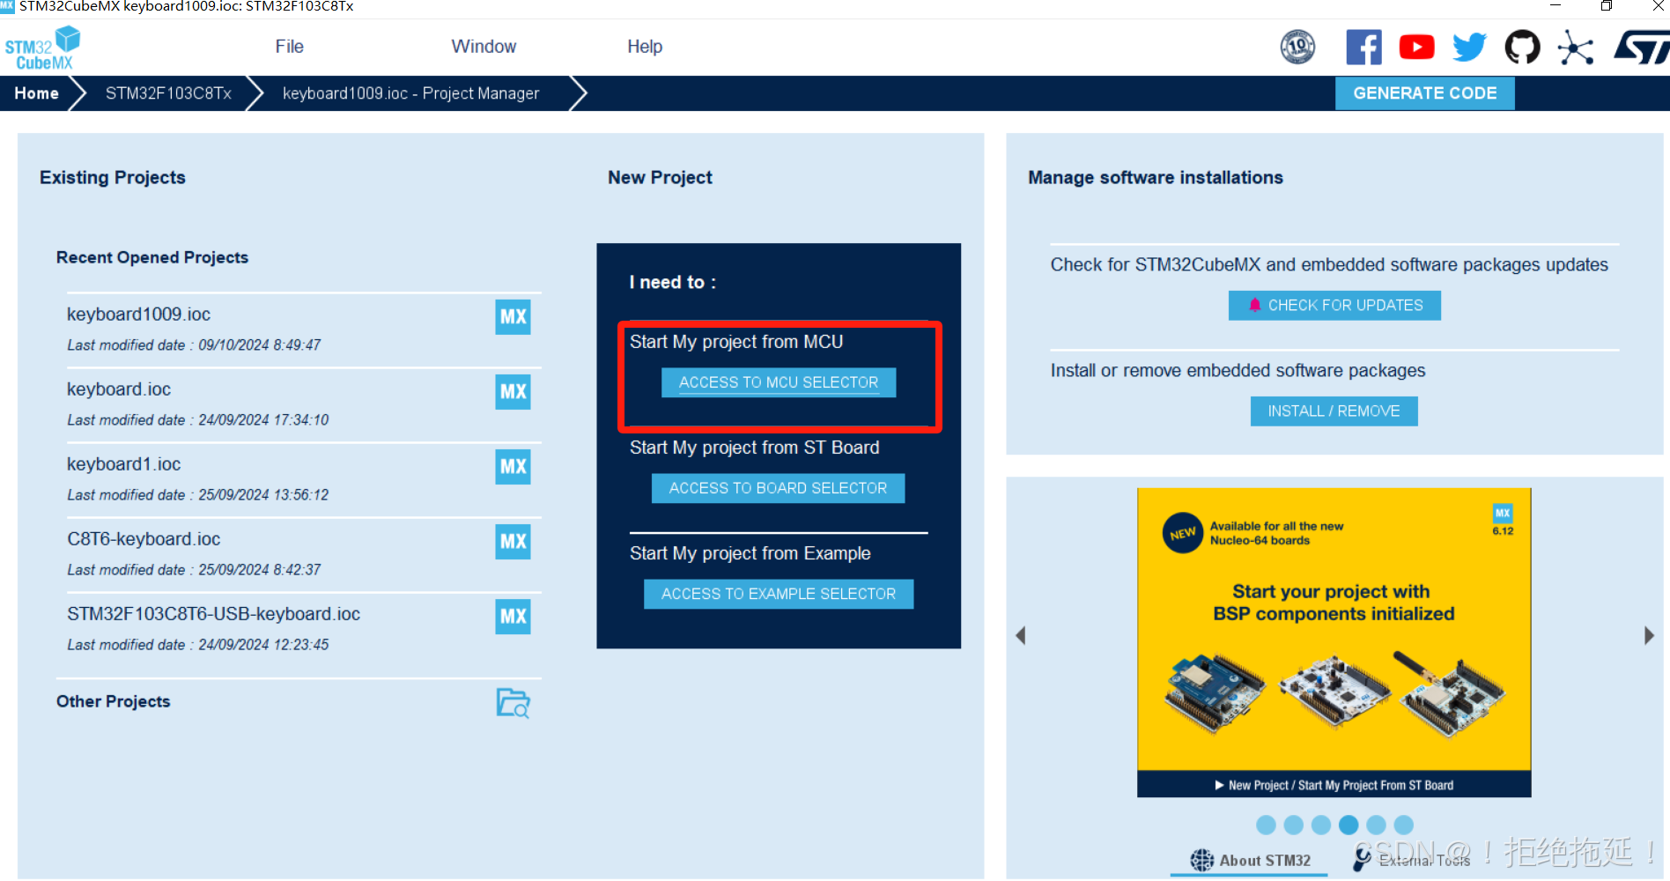This screenshot has height=881, width=1670.
Task: Switch to About STM32 tab
Action: [x=1250, y=861]
